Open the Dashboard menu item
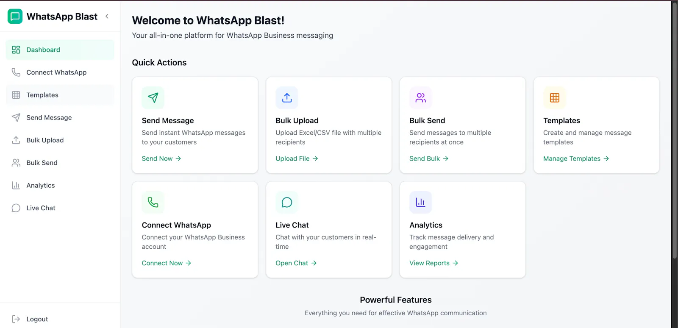 (x=60, y=50)
